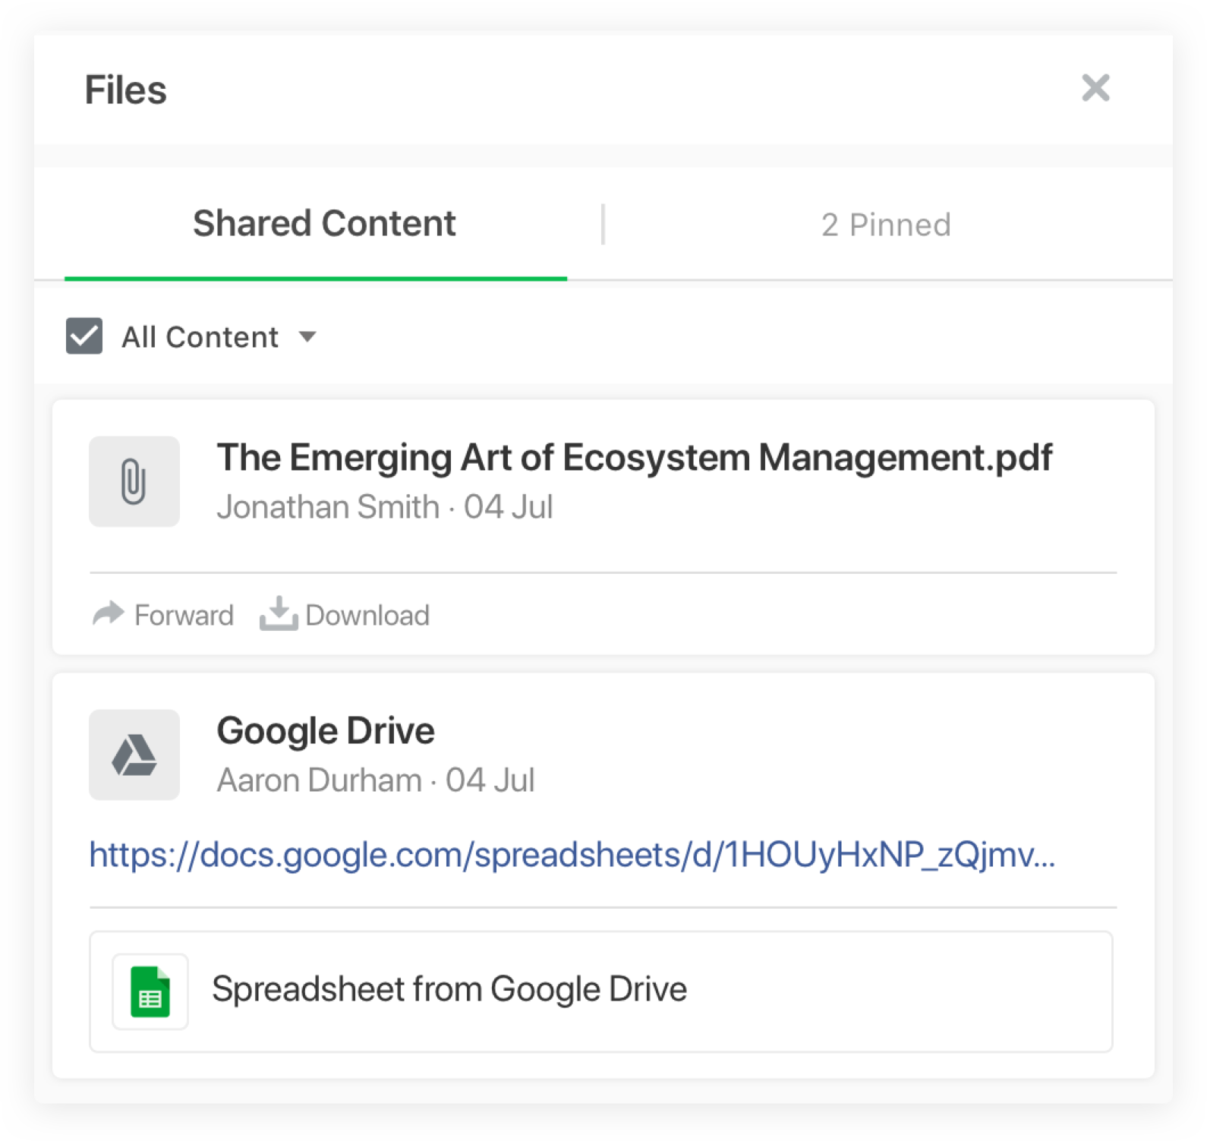This screenshot has width=1207, height=1141.
Task: Click the Google Drive item title
Action: tap(326, 731)
